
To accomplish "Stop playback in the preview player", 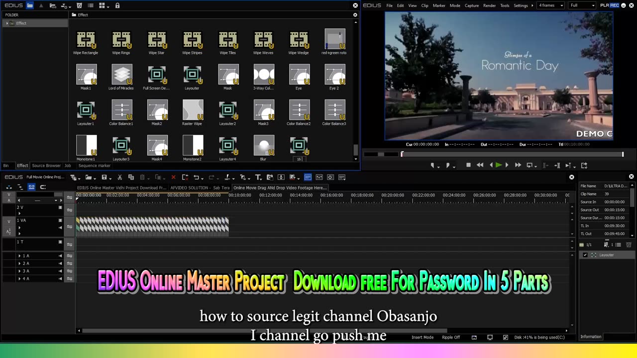I will 468,165.
